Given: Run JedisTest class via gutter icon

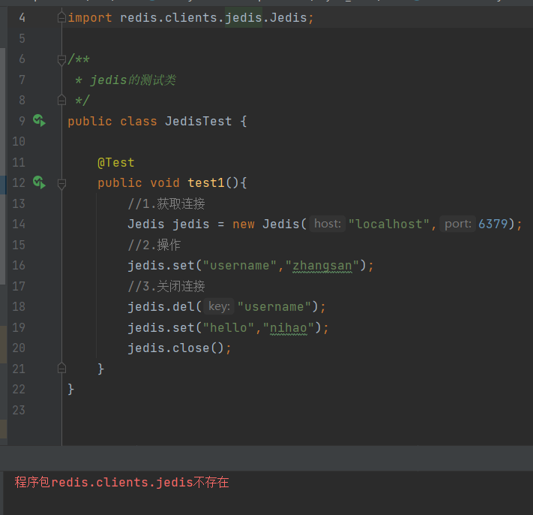Looking at the screenshot, I should point(39,121).
